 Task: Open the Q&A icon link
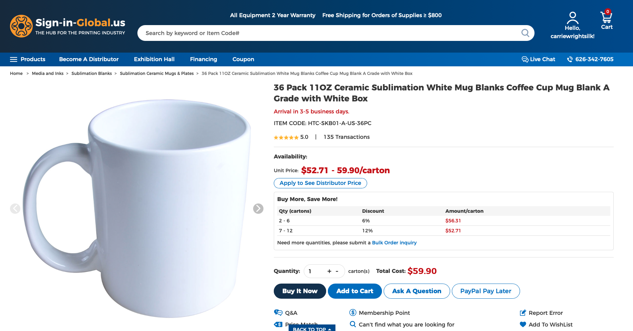point(278,313)
